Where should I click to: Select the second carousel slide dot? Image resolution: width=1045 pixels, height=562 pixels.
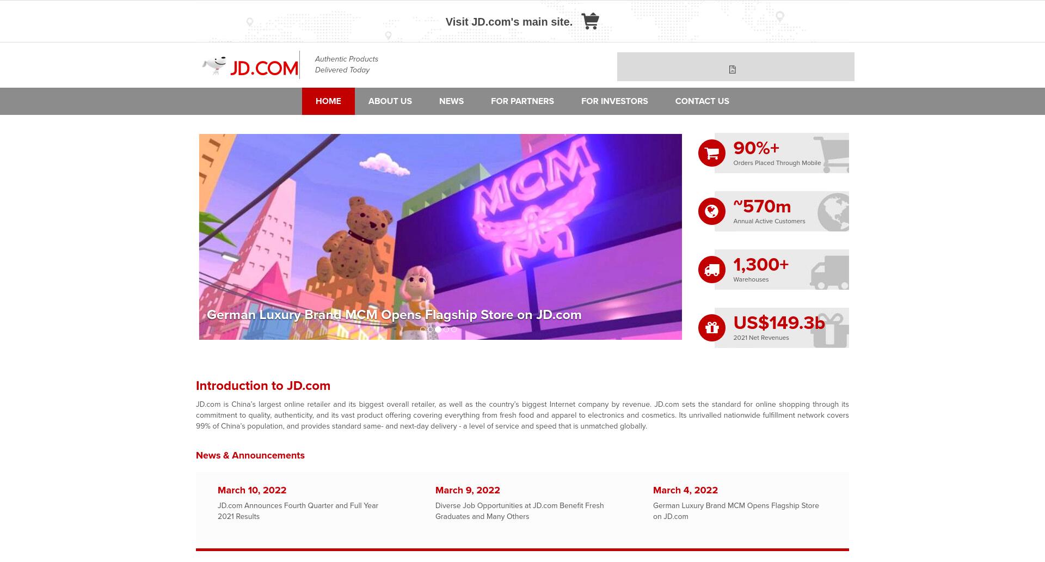click(431, 329)
